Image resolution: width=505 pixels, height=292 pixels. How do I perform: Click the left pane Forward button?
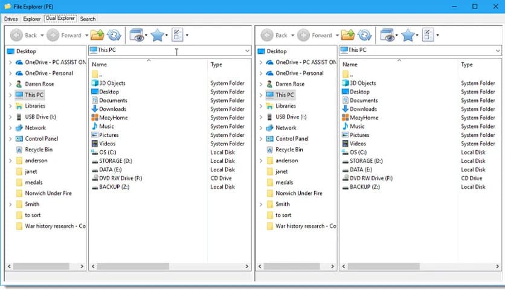[64, 35]
